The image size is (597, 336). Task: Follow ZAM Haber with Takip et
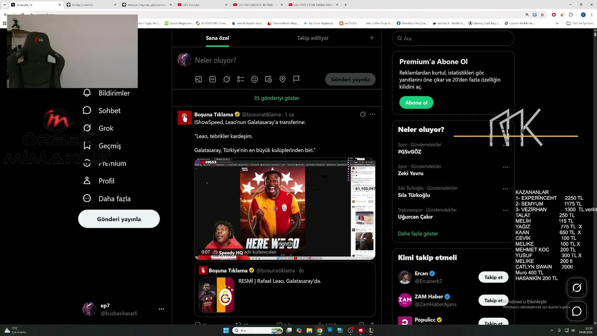coord(493,301)
